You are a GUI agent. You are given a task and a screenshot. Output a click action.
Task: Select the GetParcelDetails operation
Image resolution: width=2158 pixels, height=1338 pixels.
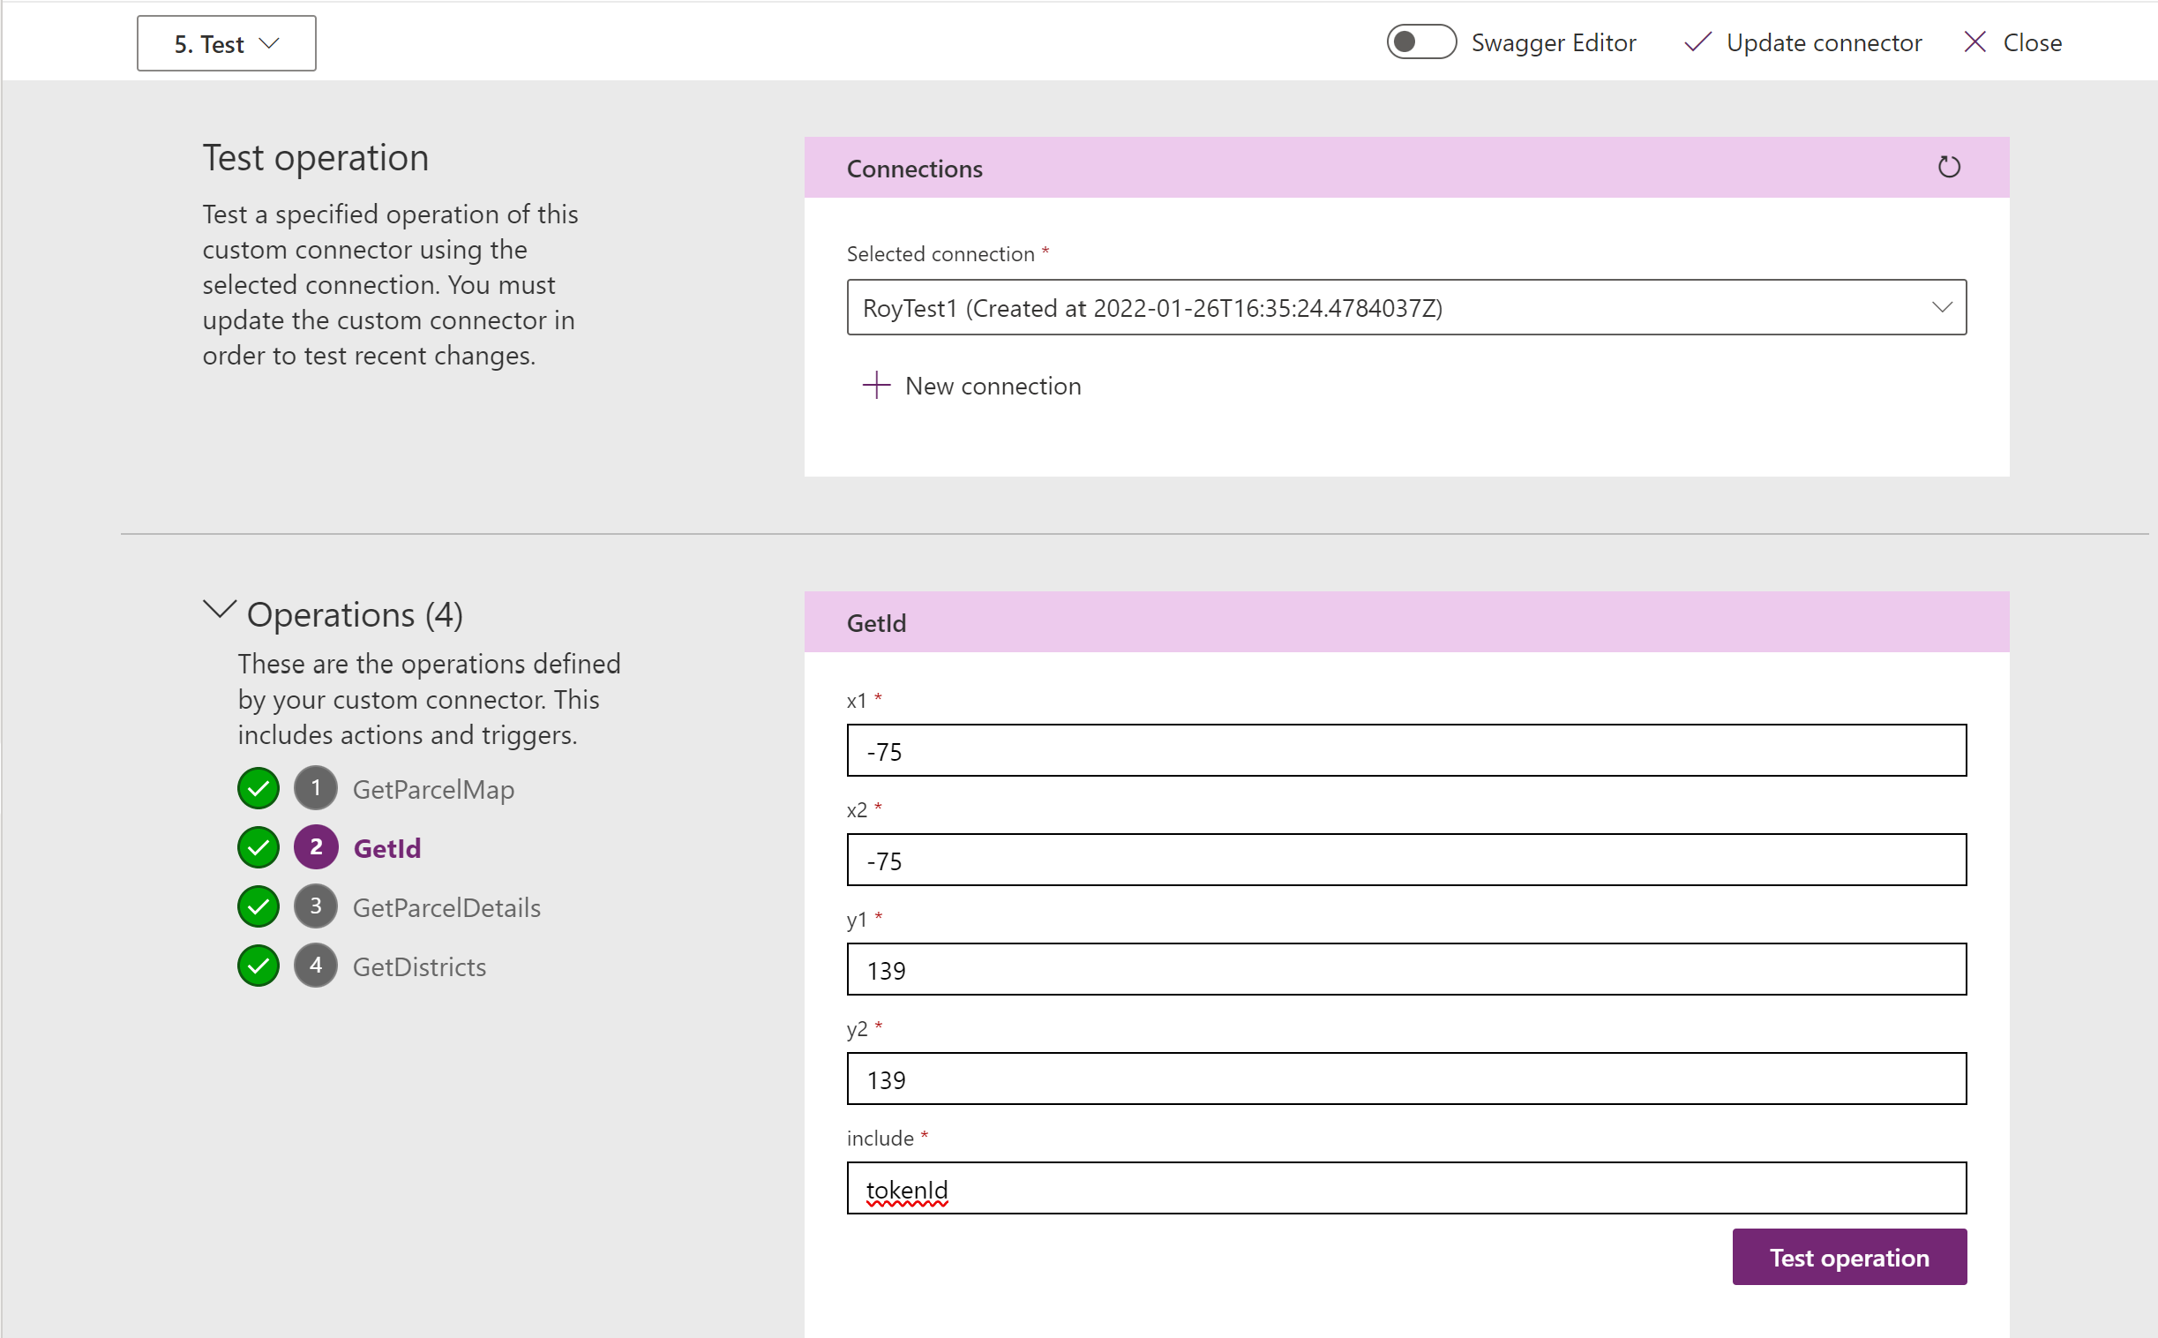pos(446,908)
